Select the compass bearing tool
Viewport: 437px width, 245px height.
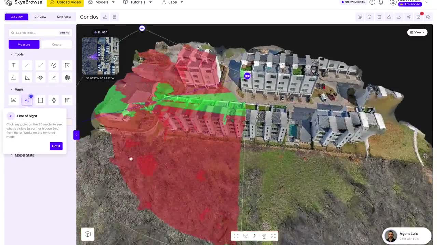54,65
